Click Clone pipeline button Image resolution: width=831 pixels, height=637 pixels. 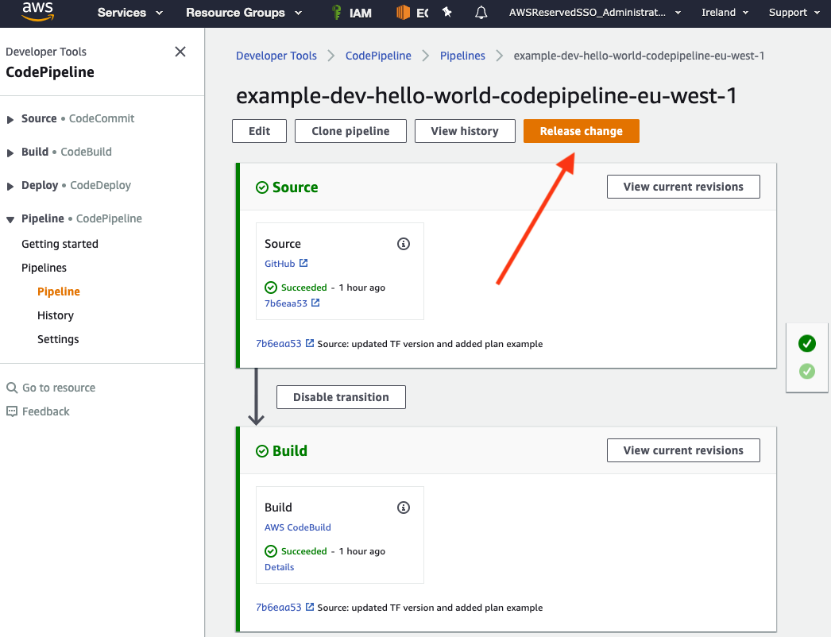coord(350,131)
